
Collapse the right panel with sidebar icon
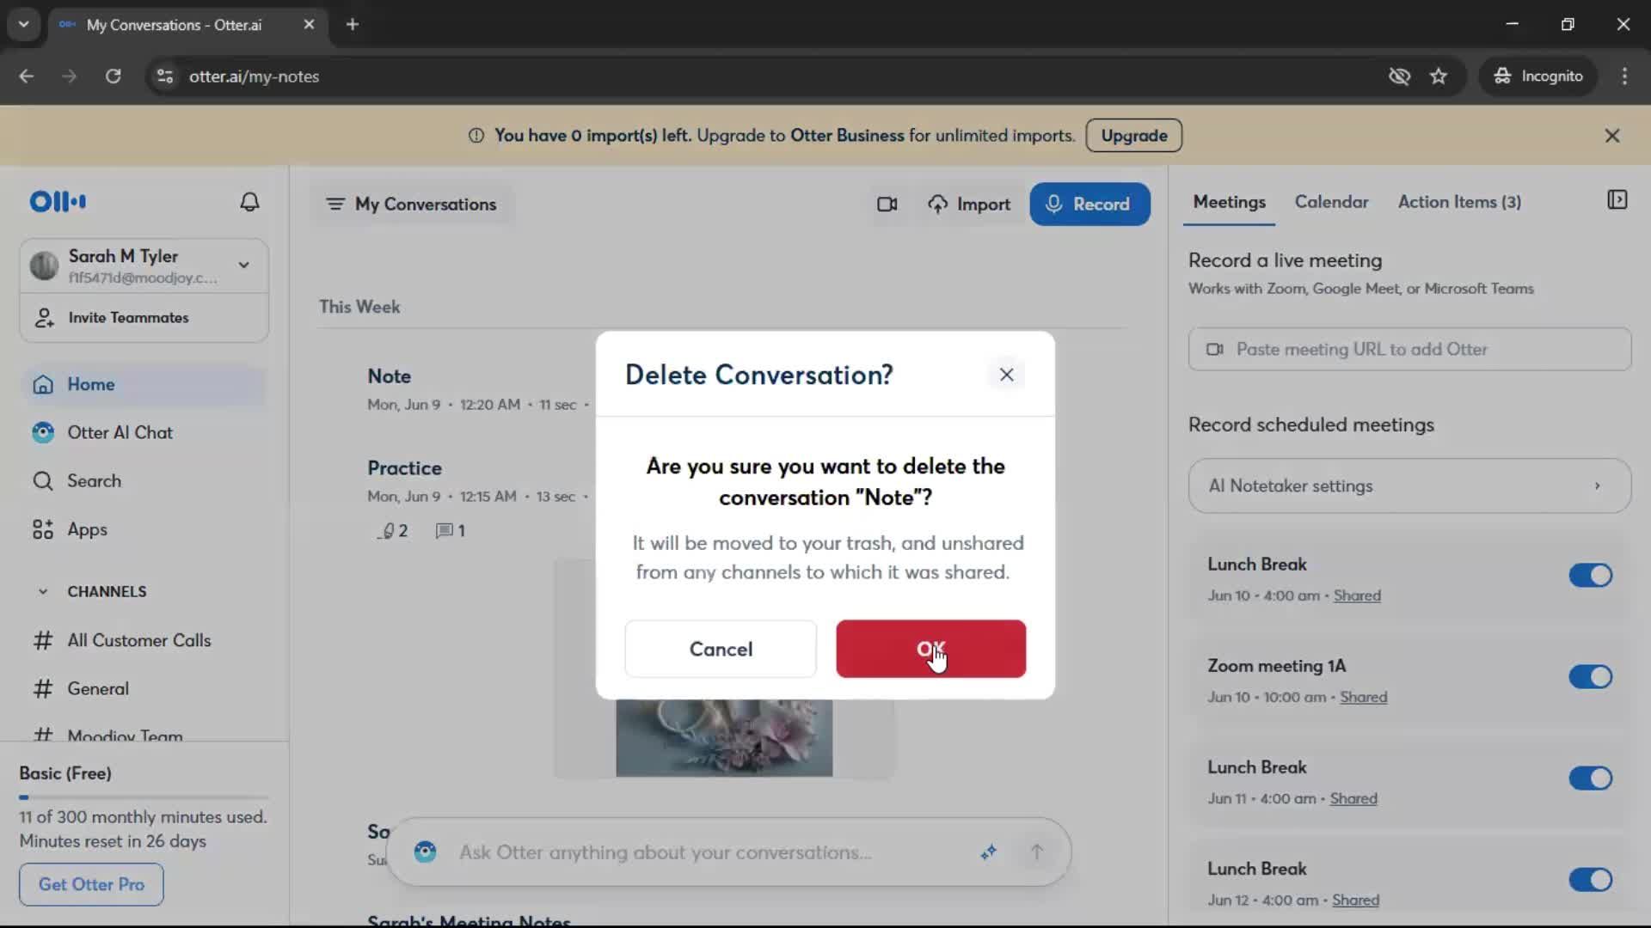(x=1617, y=200)
